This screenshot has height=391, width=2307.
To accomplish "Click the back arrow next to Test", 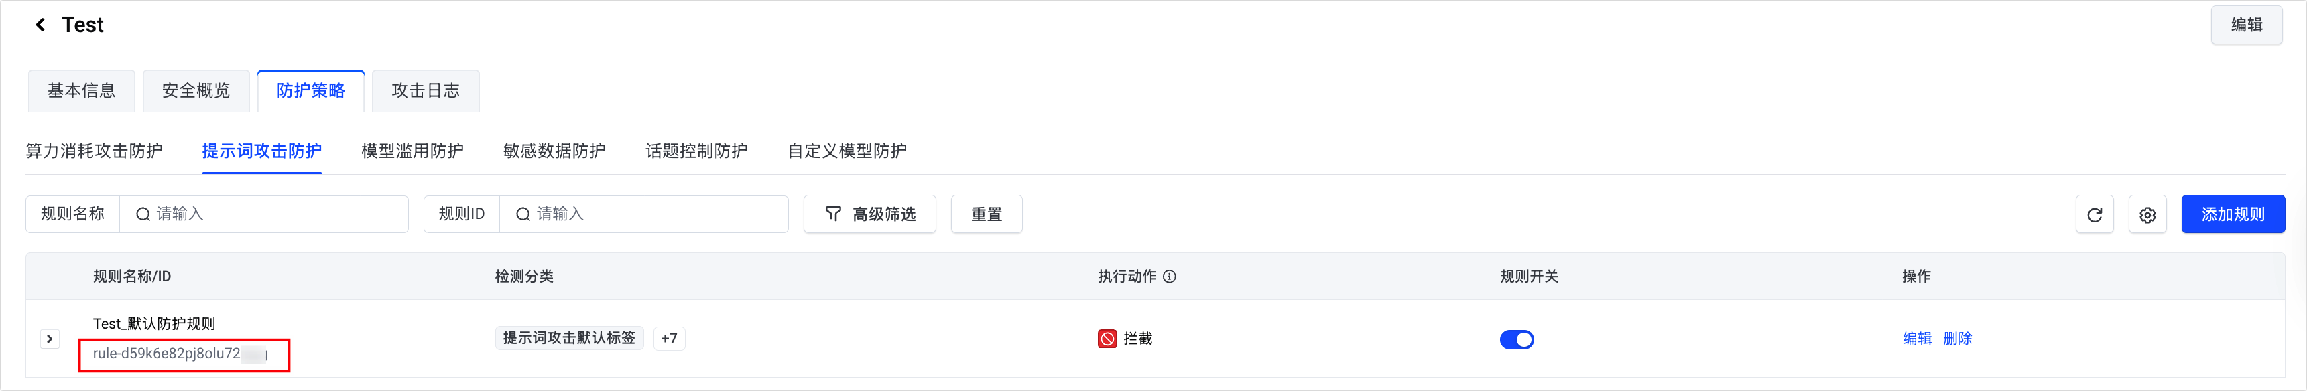I will click(x=40, y=25).
